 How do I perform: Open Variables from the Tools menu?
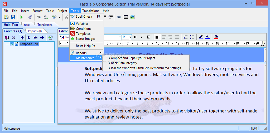pos(86,24)
